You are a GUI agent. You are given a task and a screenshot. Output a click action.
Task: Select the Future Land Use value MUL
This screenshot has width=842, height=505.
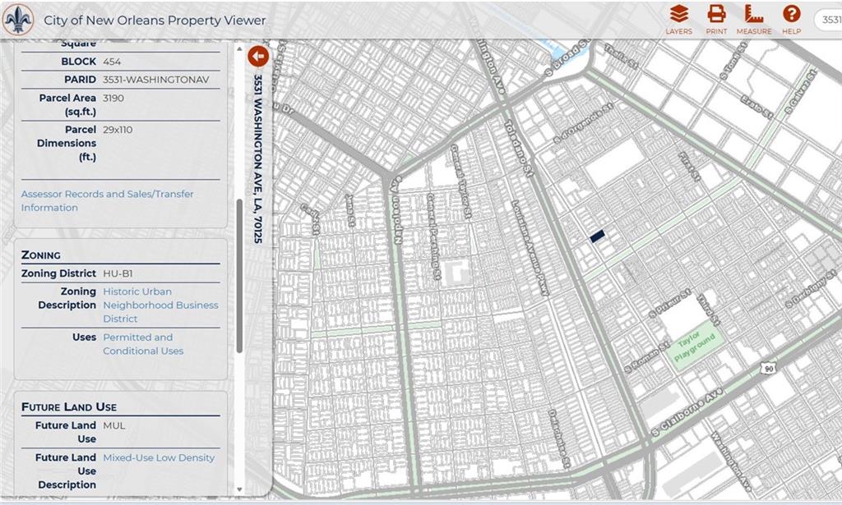[113, 425]
